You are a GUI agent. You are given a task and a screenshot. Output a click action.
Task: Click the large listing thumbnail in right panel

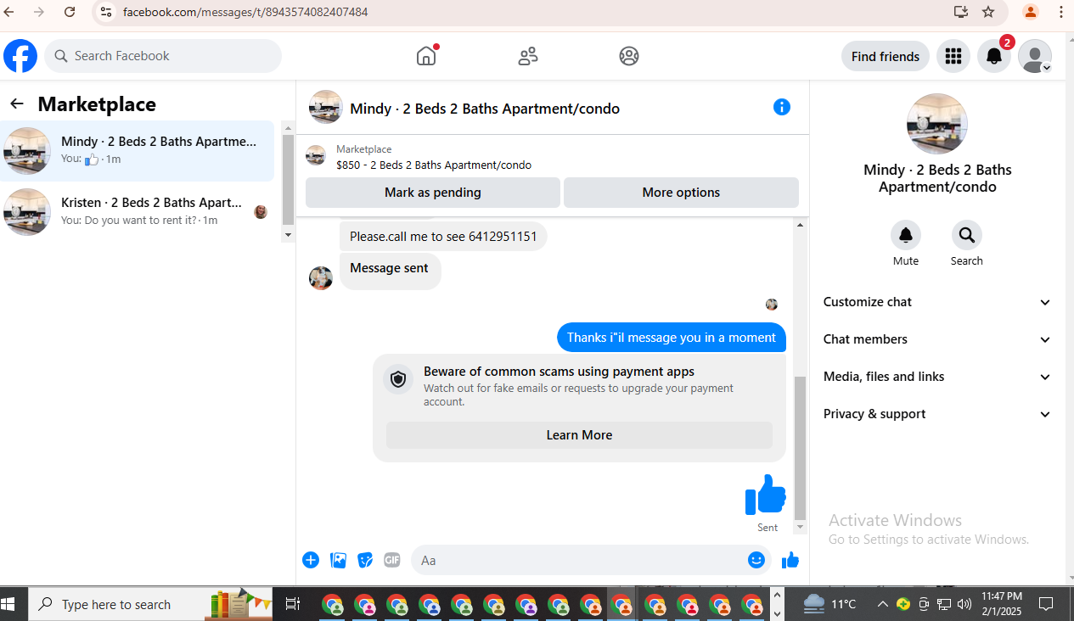[937, 124]
